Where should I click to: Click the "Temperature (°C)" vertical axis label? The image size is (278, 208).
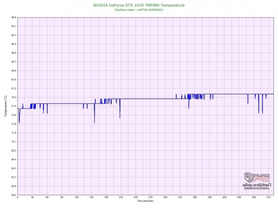coord(6,106)
